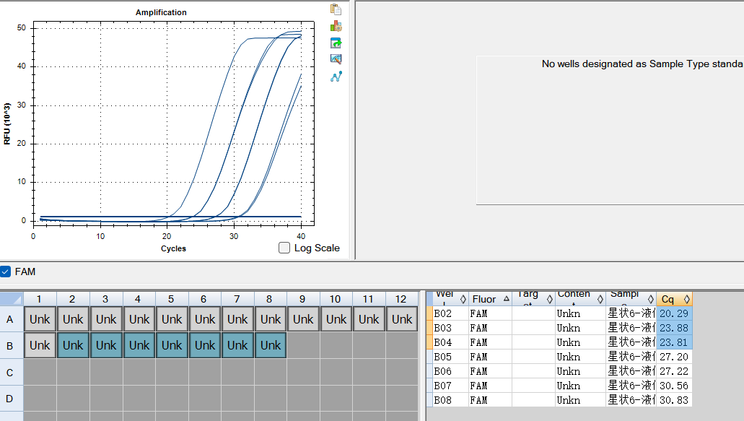Select plate row B header
This screenshot has width=744, height=421.
click(10, 345)
